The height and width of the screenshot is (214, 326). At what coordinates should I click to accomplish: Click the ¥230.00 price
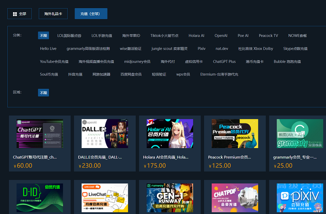[90, 166]
